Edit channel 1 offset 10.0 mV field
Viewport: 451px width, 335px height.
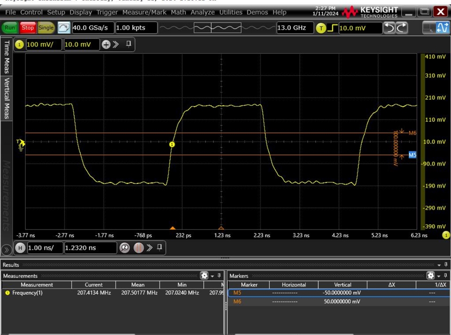pos(82,45)
